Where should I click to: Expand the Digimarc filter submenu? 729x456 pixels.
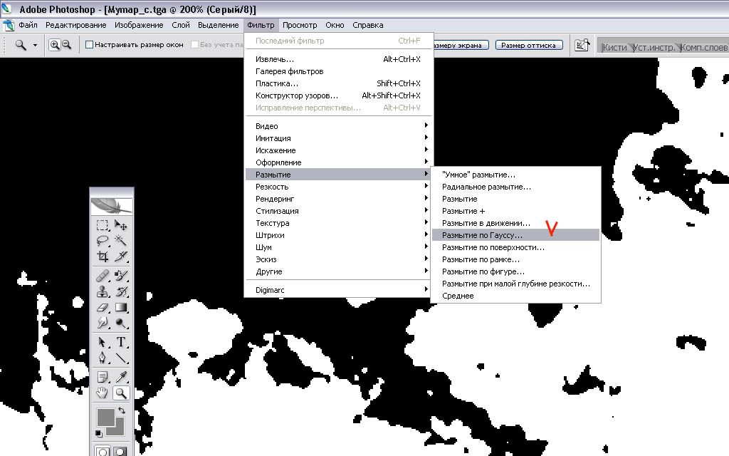click(x=338, y=290)
